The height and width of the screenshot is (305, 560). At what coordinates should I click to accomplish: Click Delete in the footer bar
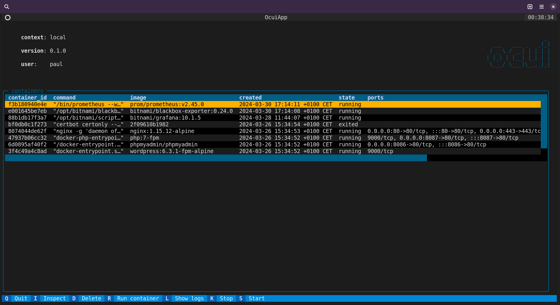(x=91, y=298)
